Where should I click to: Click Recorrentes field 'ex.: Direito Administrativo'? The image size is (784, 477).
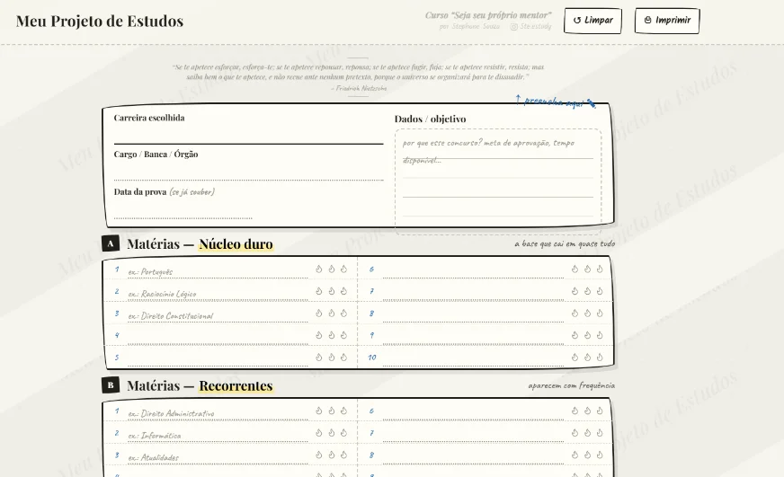pos(218,413)
